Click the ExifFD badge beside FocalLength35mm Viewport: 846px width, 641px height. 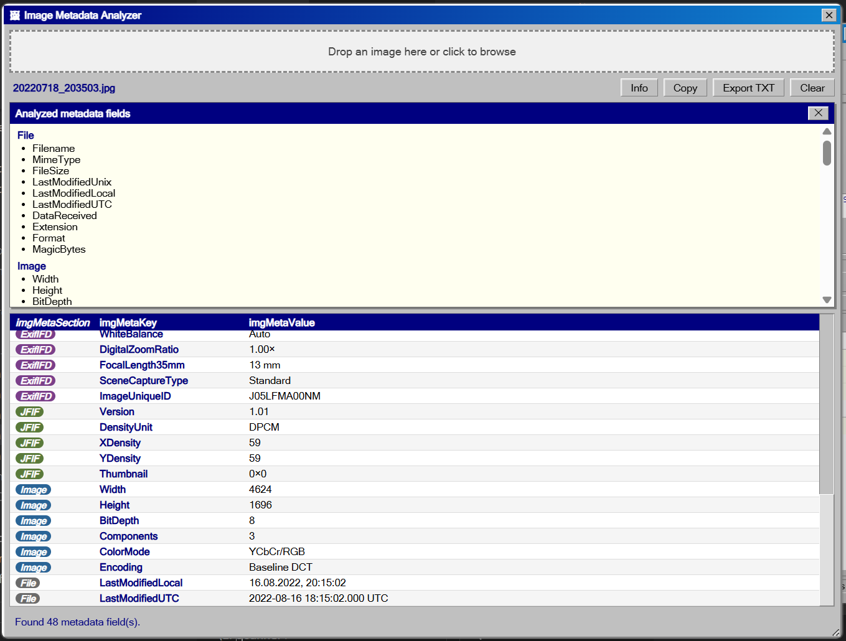(35, 365)
